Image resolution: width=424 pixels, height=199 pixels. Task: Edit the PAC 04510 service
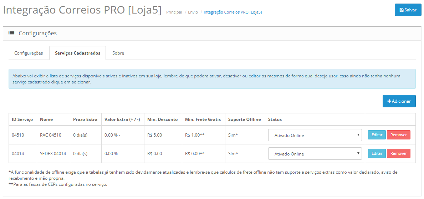(377, 135)
